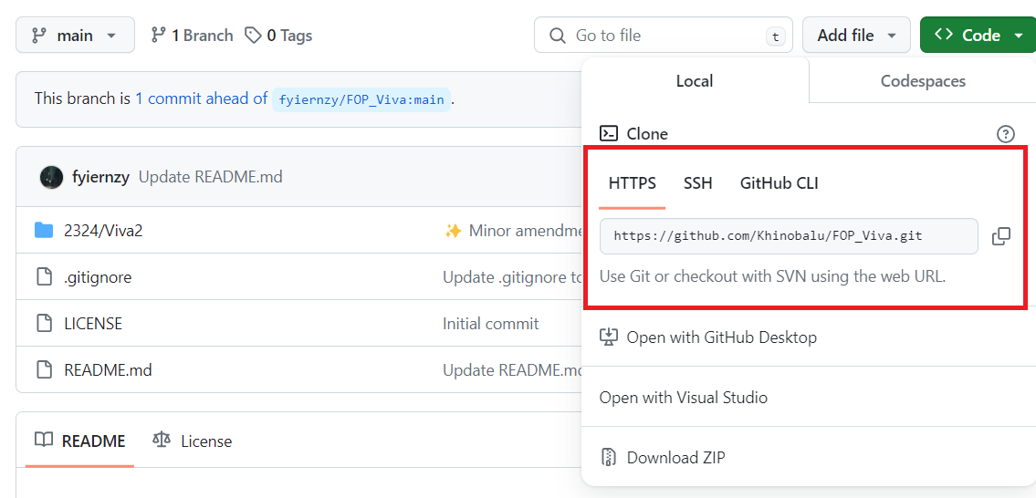Click the tag icon beside 0 Tags
1036x498 pixels.
pyautogui.click(x=253, y=35)
